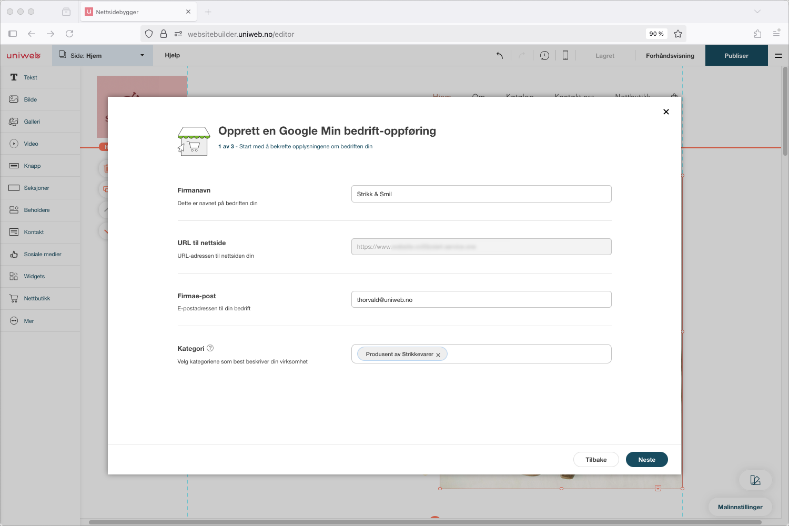Choose the Galleri element

40,122
